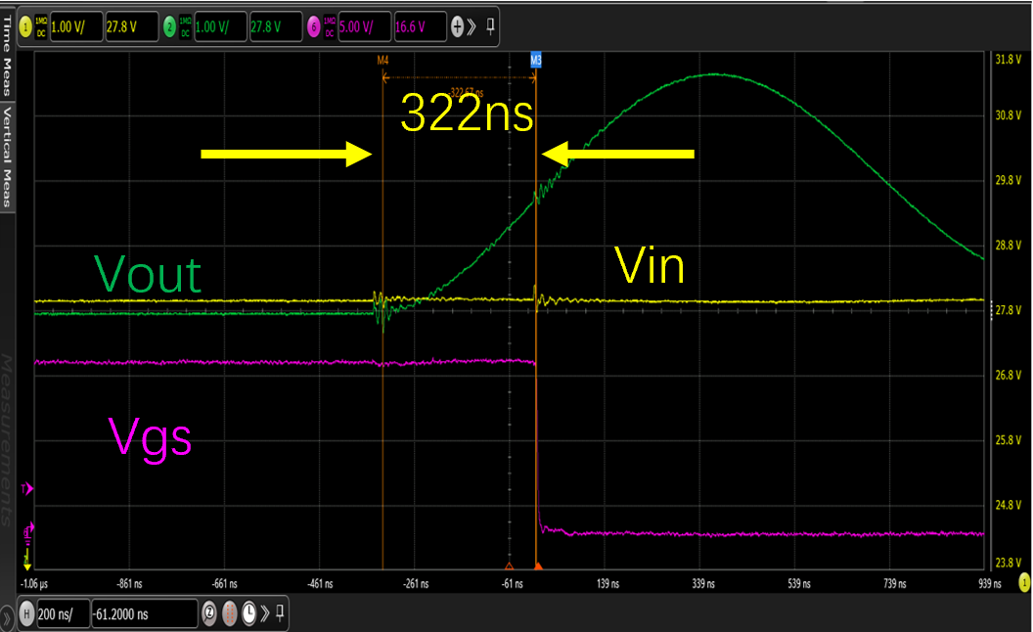
Task: Click the orange dotted grid icon
Action: click(x=230, y=613)
